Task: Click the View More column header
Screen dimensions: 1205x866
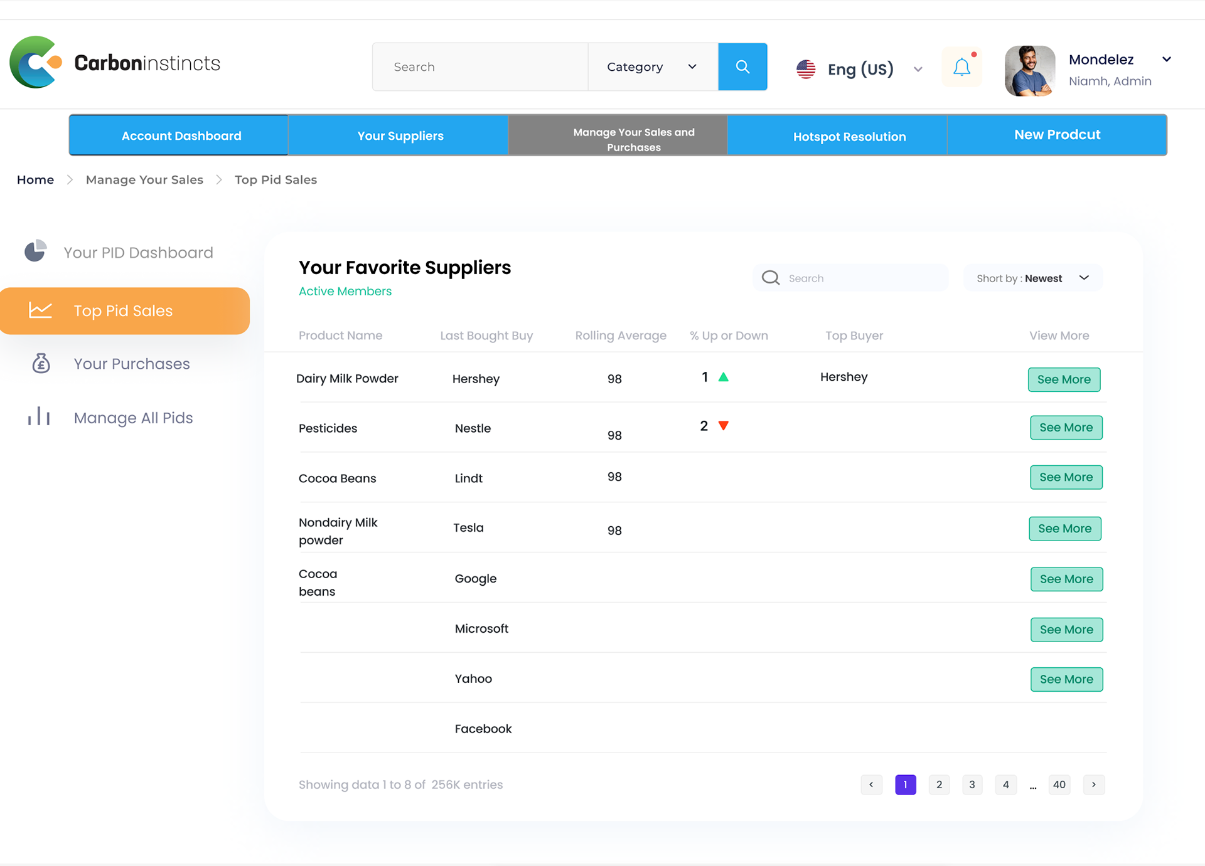Action: coord(1059,335)
